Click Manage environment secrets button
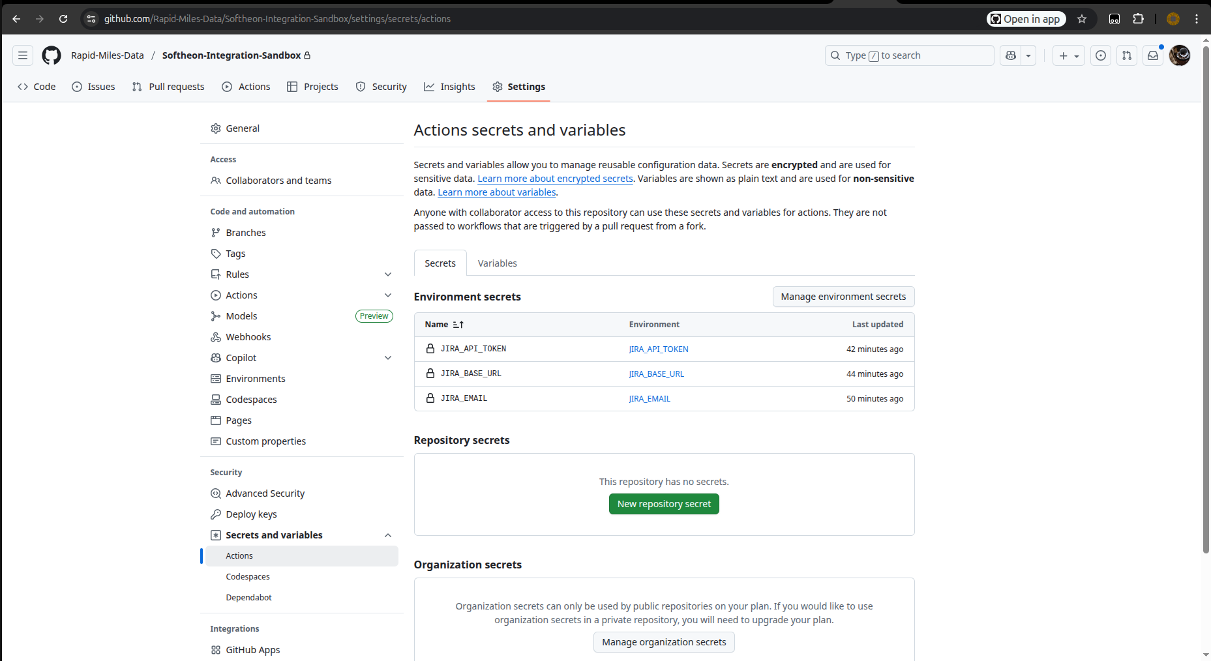Viewport: 1211px width, 661px height. (x=843, y=297)
